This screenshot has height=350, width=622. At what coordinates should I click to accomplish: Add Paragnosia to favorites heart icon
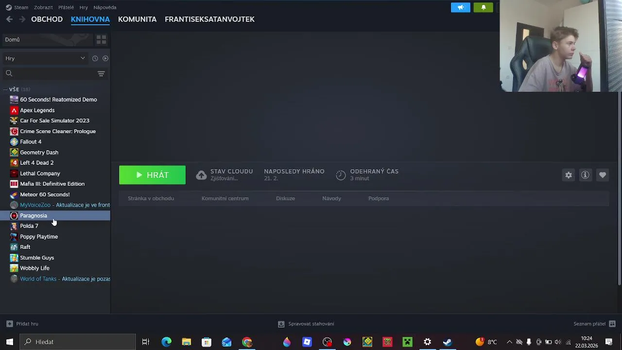tap(603, 175)
